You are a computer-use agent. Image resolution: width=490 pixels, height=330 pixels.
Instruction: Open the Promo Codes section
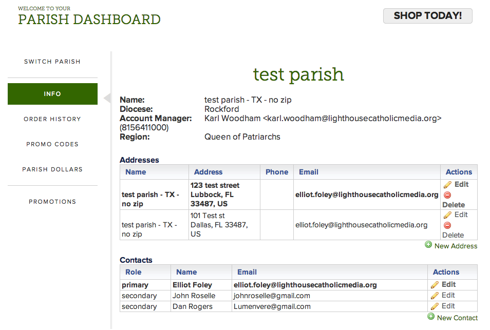pyautogui.click(x=52, y=144)
